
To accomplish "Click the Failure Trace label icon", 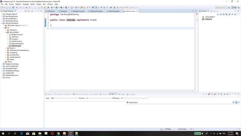I will coord(127,102).
